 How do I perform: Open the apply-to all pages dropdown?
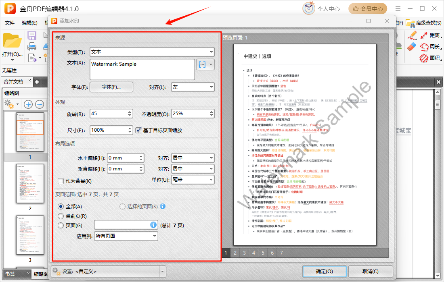click(x=126, y=236)
